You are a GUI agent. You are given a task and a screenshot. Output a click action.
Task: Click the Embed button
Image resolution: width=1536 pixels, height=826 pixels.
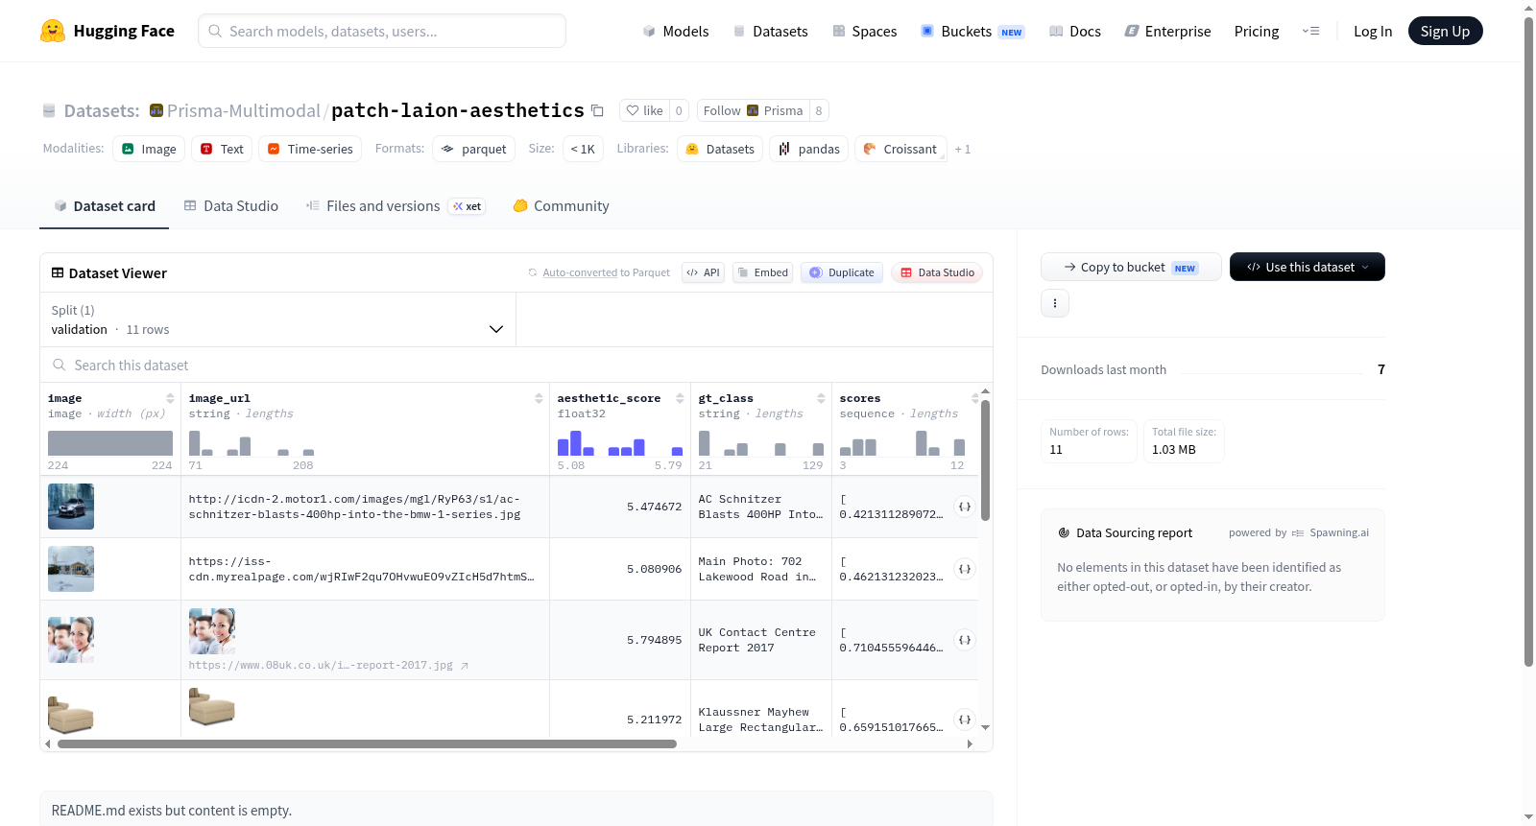(762, 272)
